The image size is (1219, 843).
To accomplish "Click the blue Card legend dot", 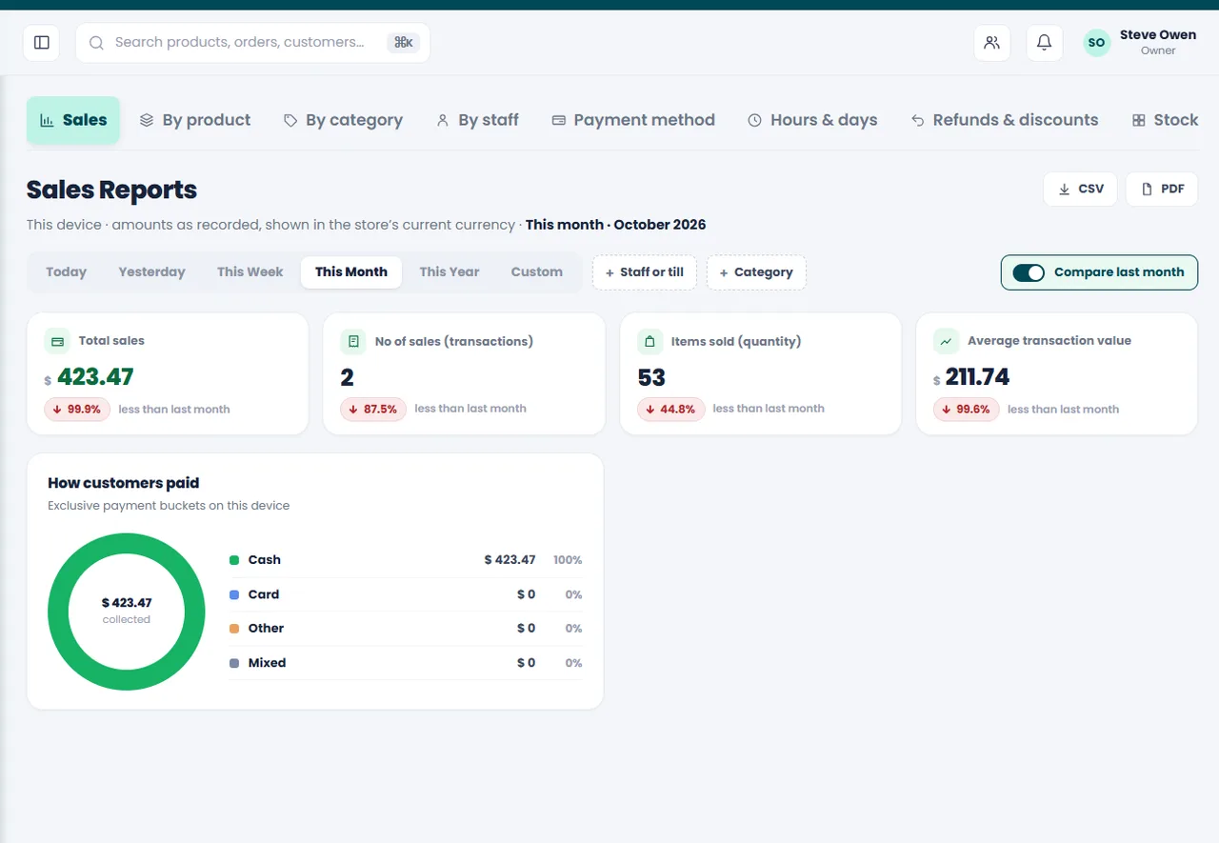I will (x=234, y=594).
